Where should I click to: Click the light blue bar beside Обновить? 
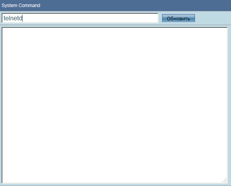coord(213,18)
